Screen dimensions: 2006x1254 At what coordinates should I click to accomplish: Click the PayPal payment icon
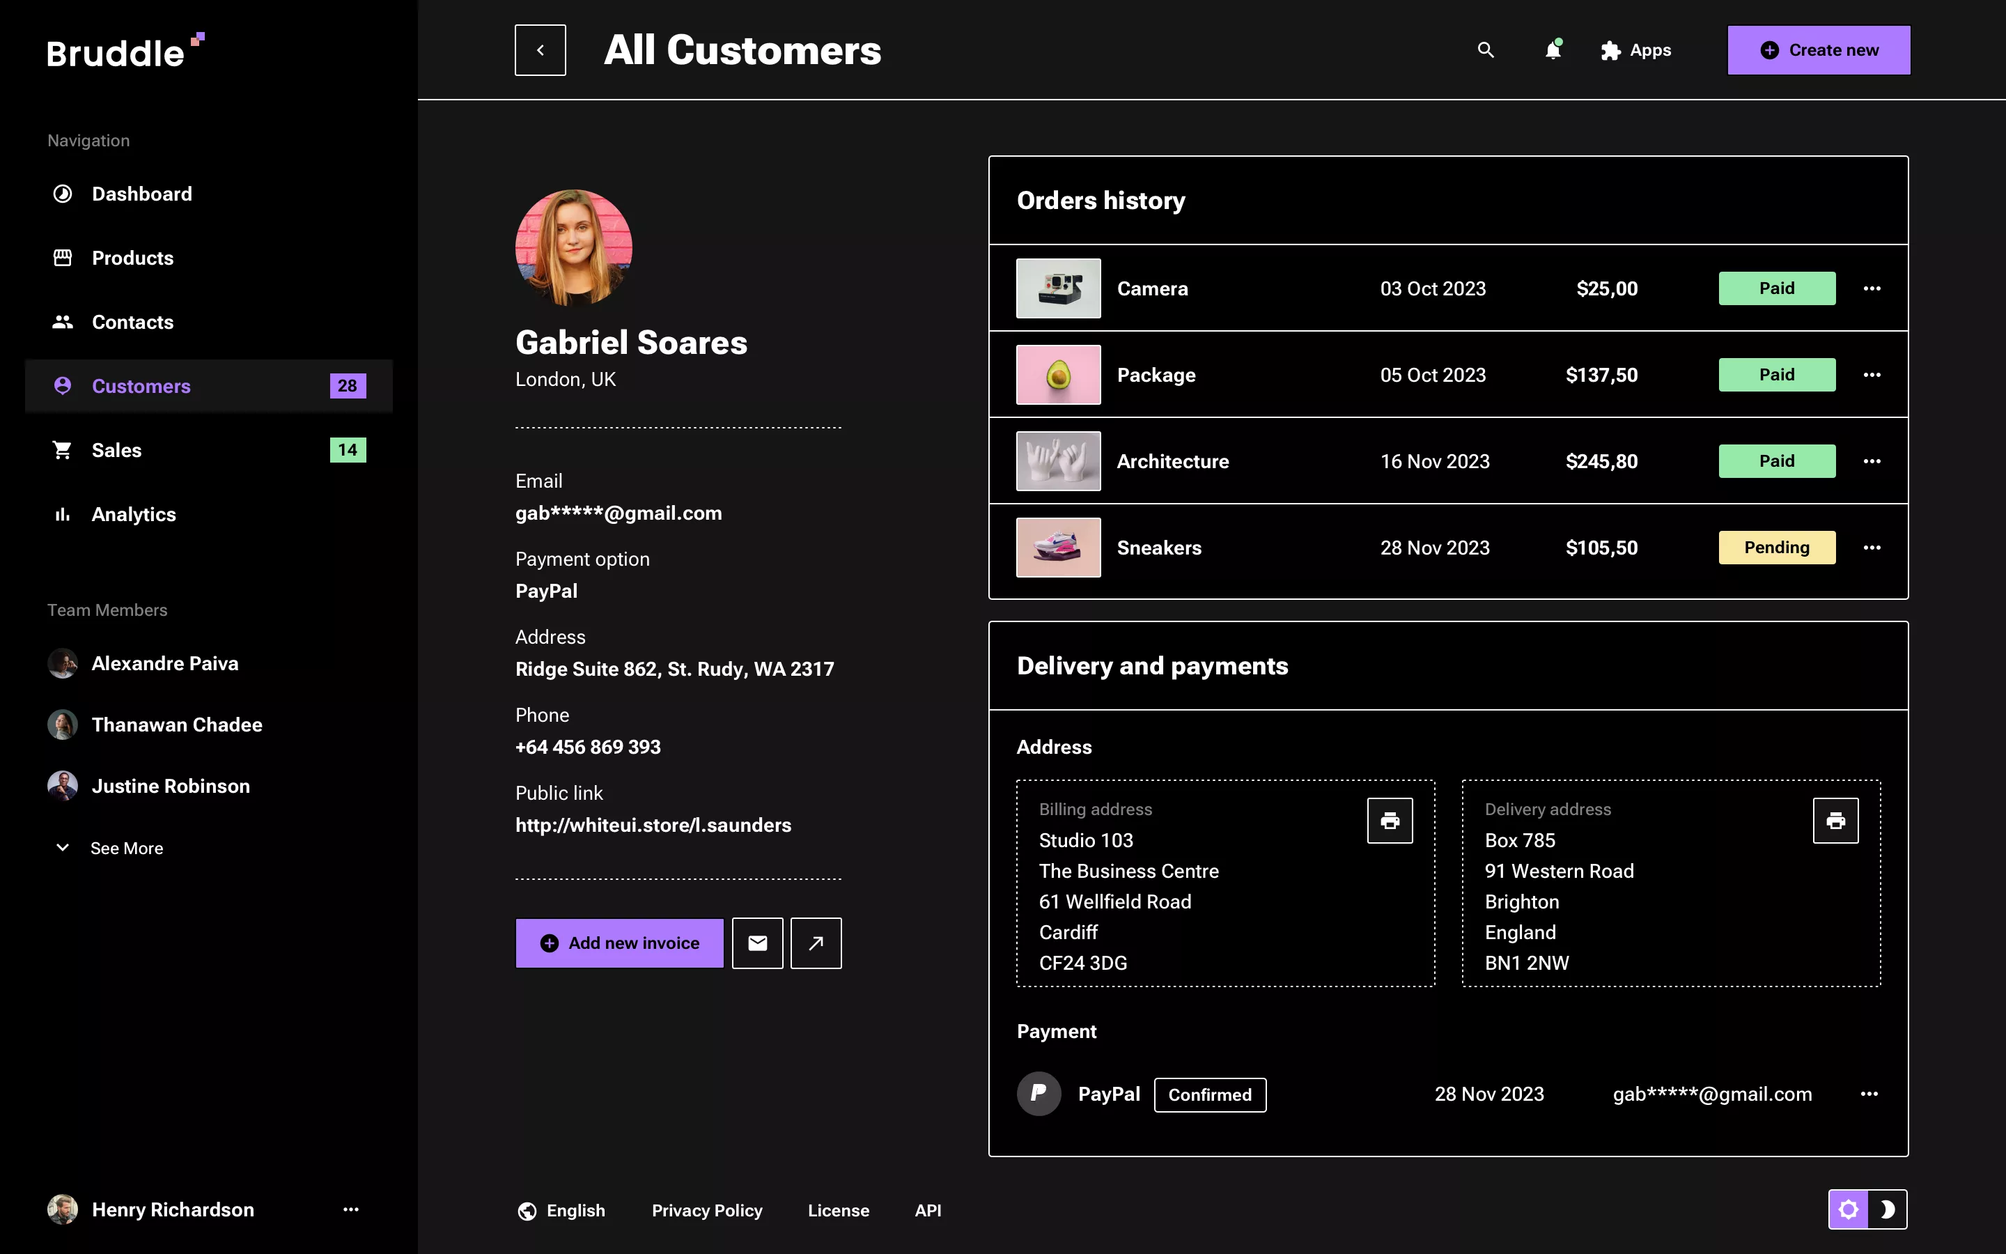[1038, 1093]
